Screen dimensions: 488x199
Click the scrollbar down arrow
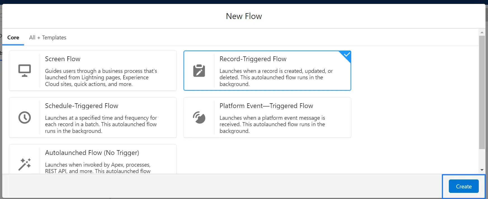pyautogui.click(x=482, y=170)
